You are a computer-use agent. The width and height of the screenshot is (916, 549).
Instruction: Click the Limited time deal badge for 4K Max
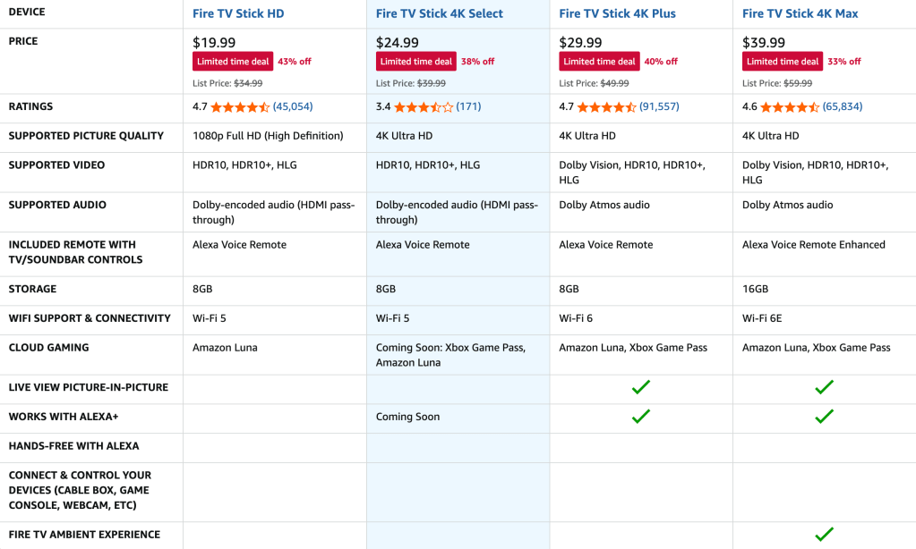tap(782, 62)
